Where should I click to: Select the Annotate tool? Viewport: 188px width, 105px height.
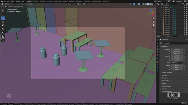tap(3, 33)
